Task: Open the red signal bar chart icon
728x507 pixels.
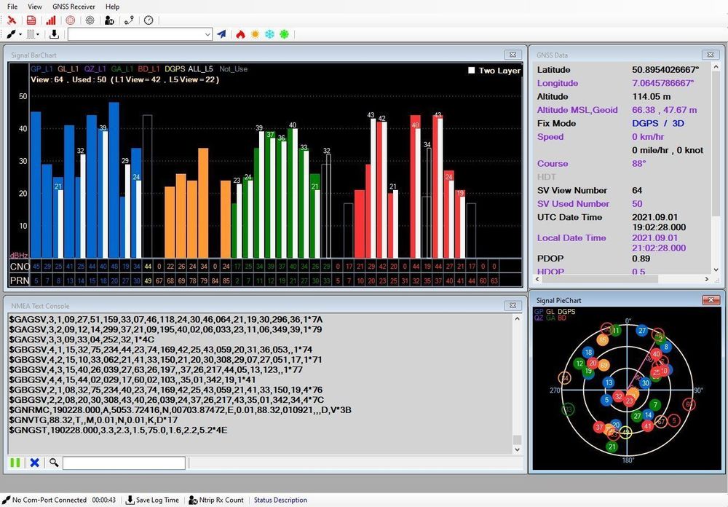Action: [x=51, y=20]
